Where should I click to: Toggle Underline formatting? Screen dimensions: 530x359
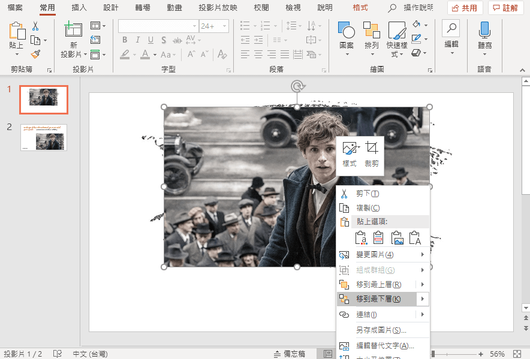point(150,40)
